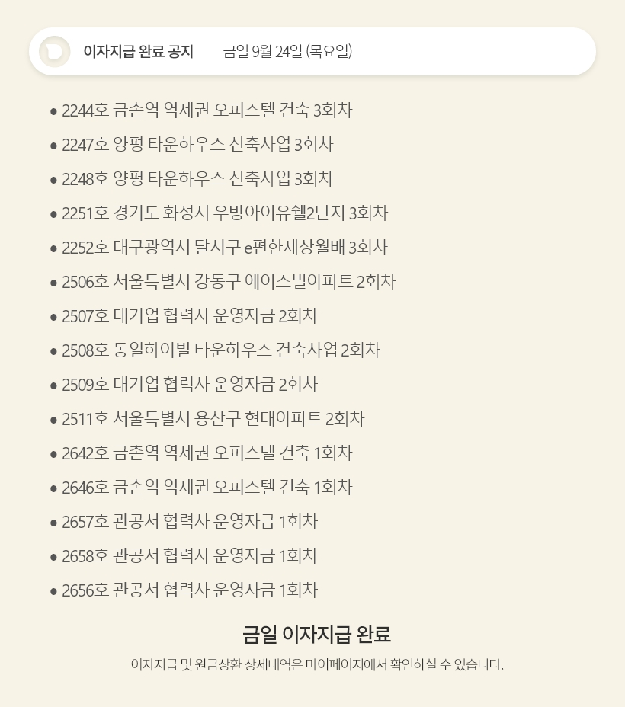This screenshot has width=625, height=707.
Task: Click 2251호 경기도 화성시 우방아이유쉘2단지 entry
Action: (x=225, y=213)
